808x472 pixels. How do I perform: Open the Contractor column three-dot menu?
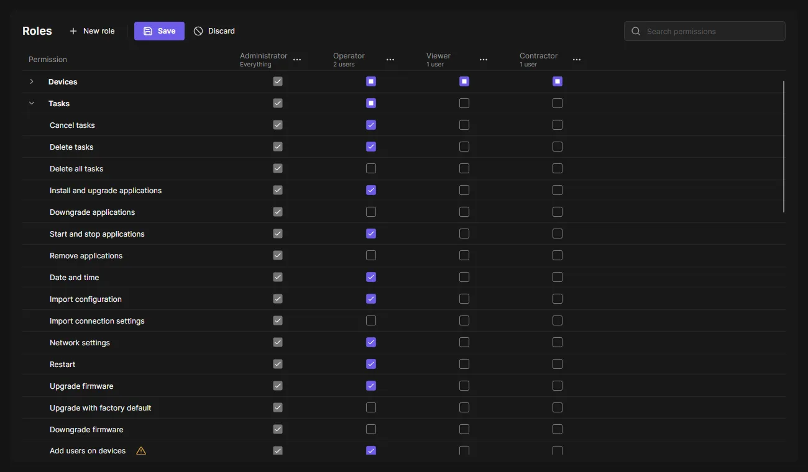click(577, 60)
